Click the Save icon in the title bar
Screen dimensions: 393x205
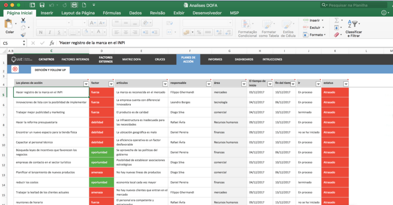[x=42, y=5]
